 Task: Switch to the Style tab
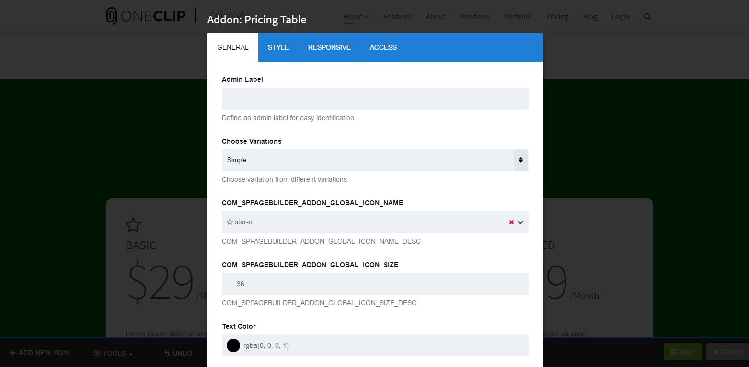[x=278, y=47]
